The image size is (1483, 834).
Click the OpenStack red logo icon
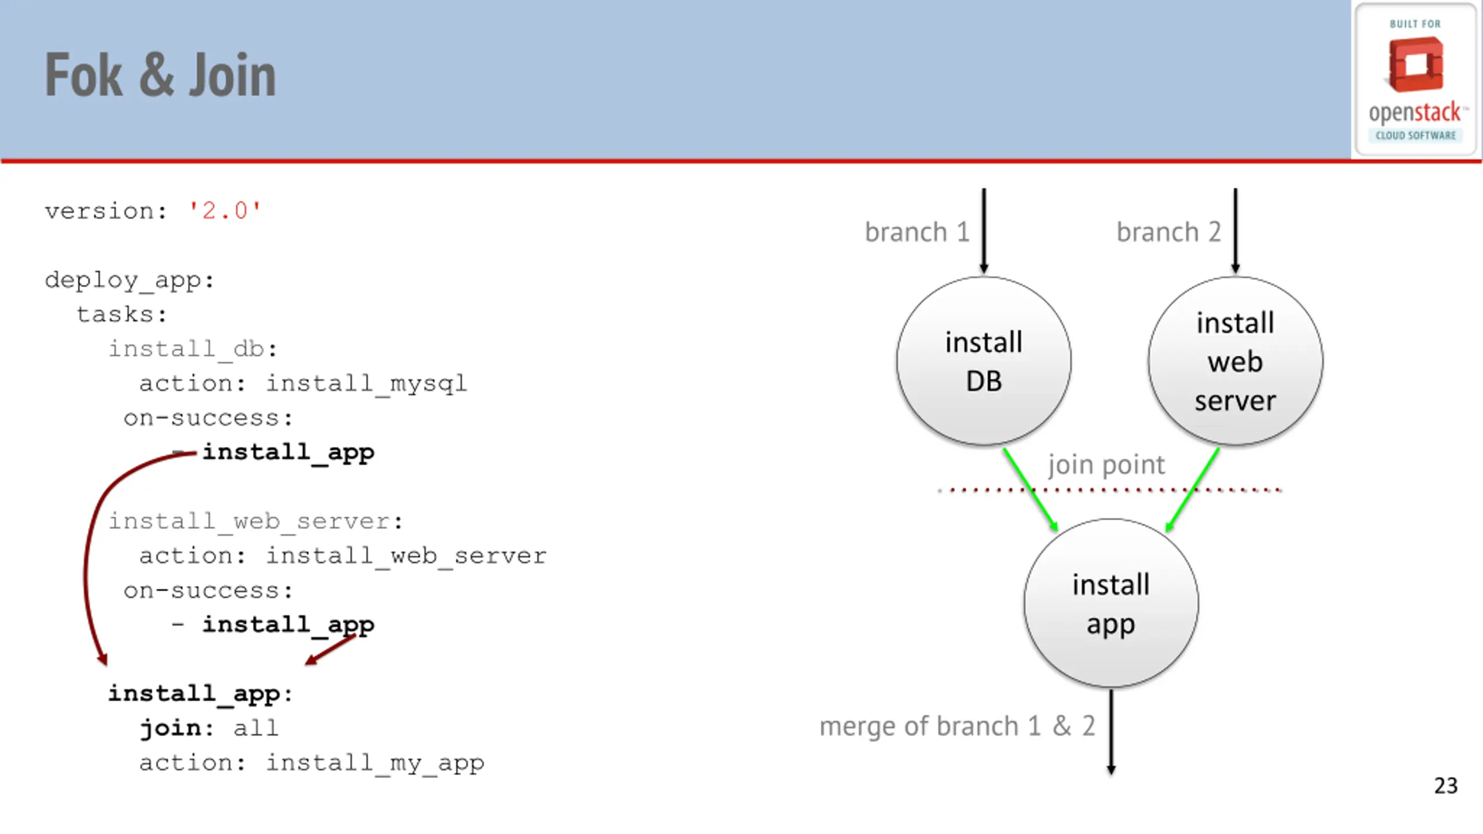point(1416,64)
